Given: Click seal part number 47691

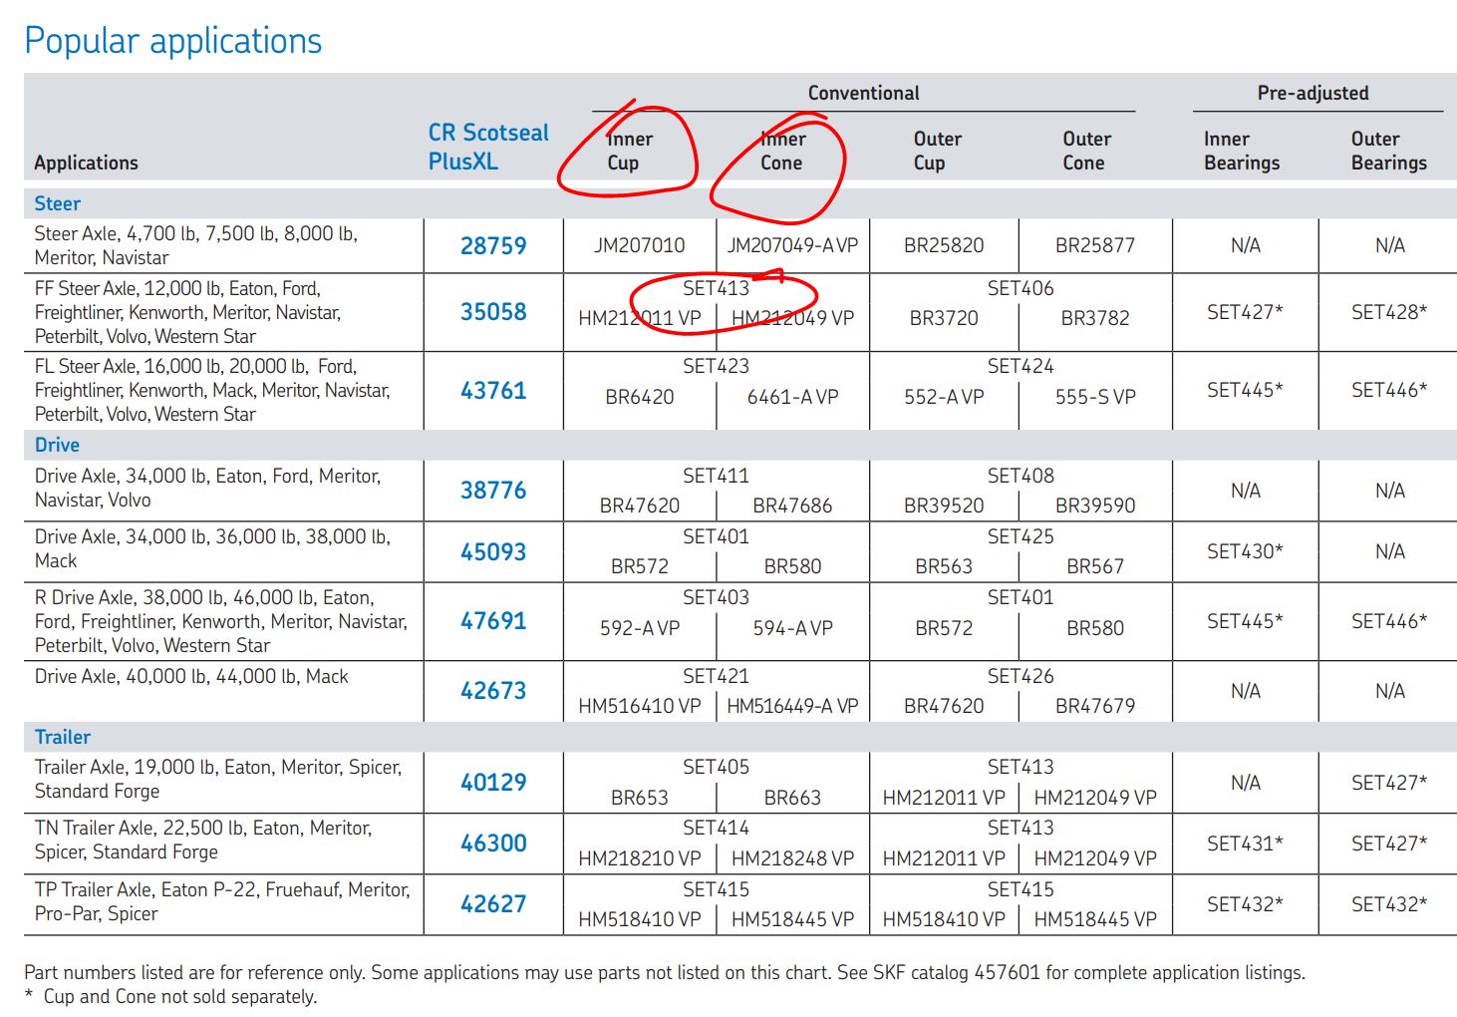Looking at the screenshot, I should 493,621.
